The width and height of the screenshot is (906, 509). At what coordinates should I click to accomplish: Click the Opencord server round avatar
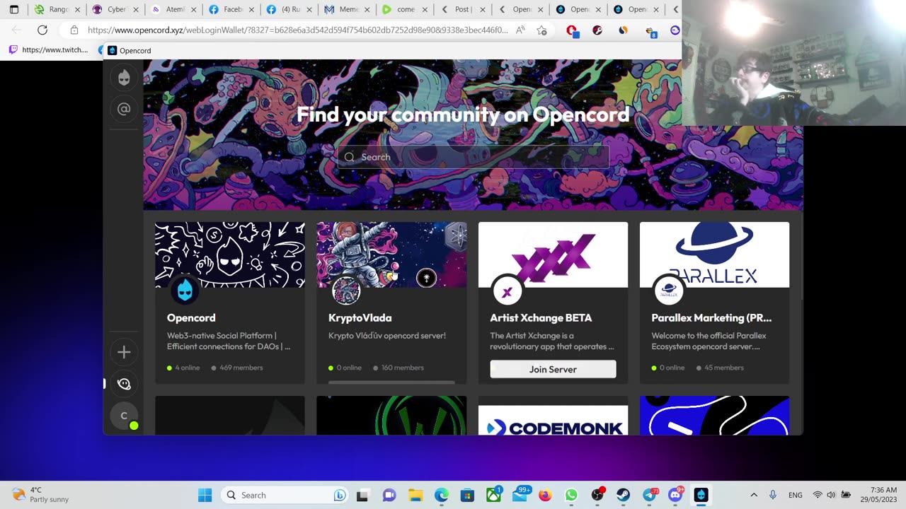185,290
